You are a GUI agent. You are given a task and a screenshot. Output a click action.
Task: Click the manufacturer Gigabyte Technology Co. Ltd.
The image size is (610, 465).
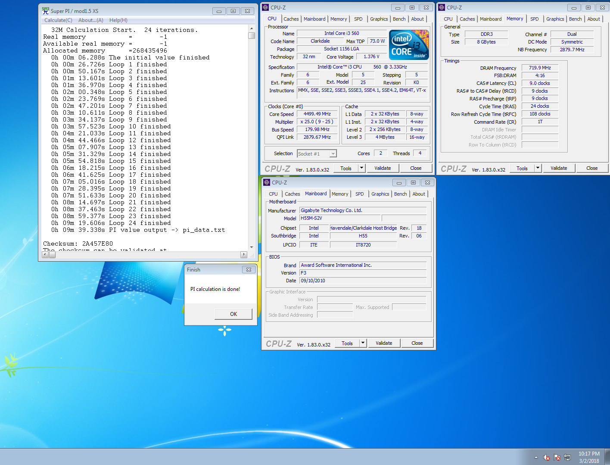click(363, 210)
